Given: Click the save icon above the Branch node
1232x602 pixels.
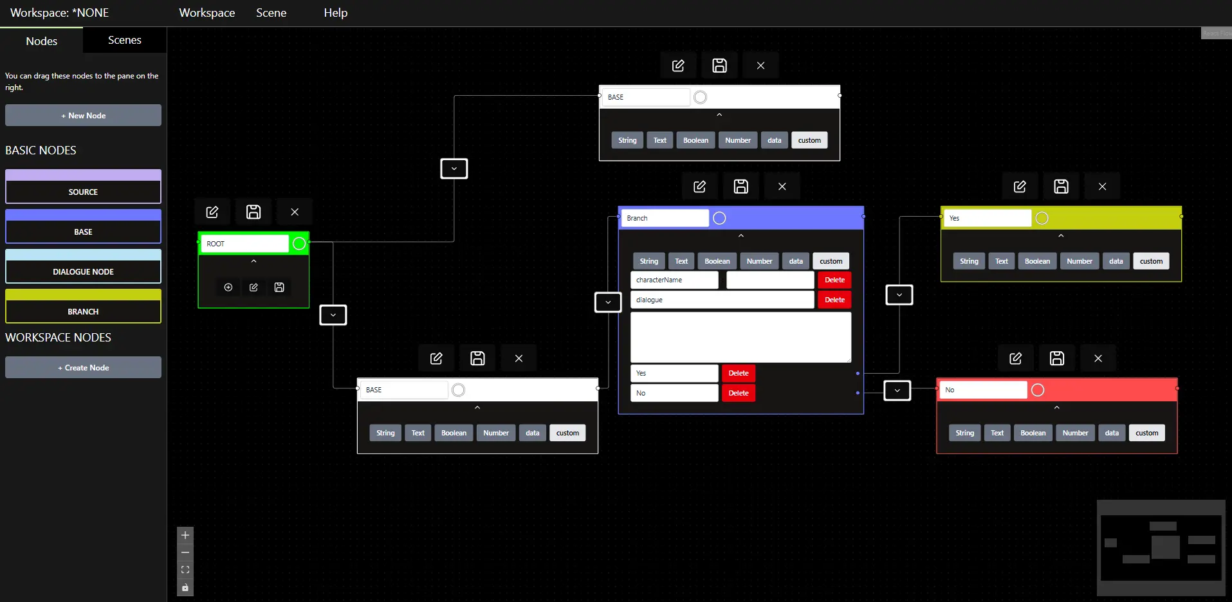Looking at the screenshot, I should (x=740, y=187).
